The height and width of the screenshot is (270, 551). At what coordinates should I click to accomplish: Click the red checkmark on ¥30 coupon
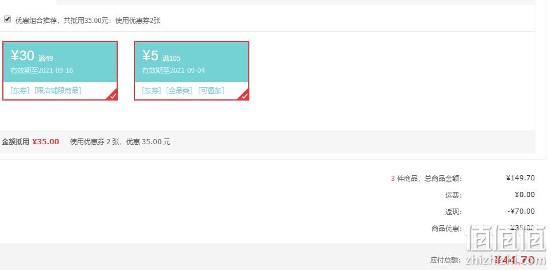click(x=113, y=95)
